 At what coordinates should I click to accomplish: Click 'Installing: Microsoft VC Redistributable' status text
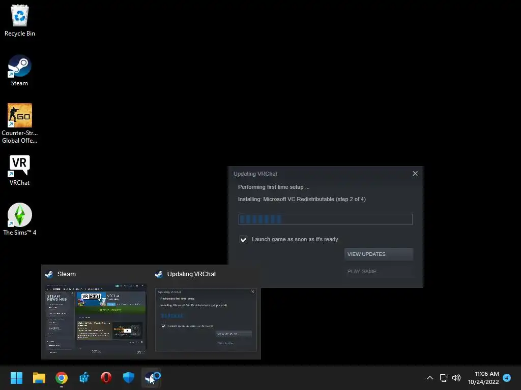tap(302, 199)
